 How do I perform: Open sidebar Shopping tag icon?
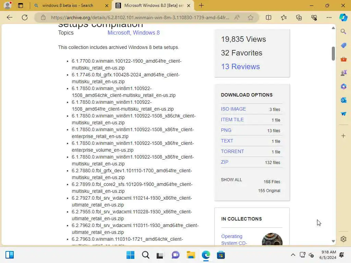[x=343, y=46]
